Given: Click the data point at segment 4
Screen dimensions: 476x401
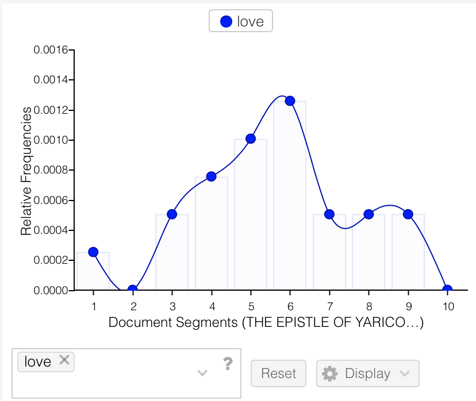Looking at the screenshot, I should [211, 176].
